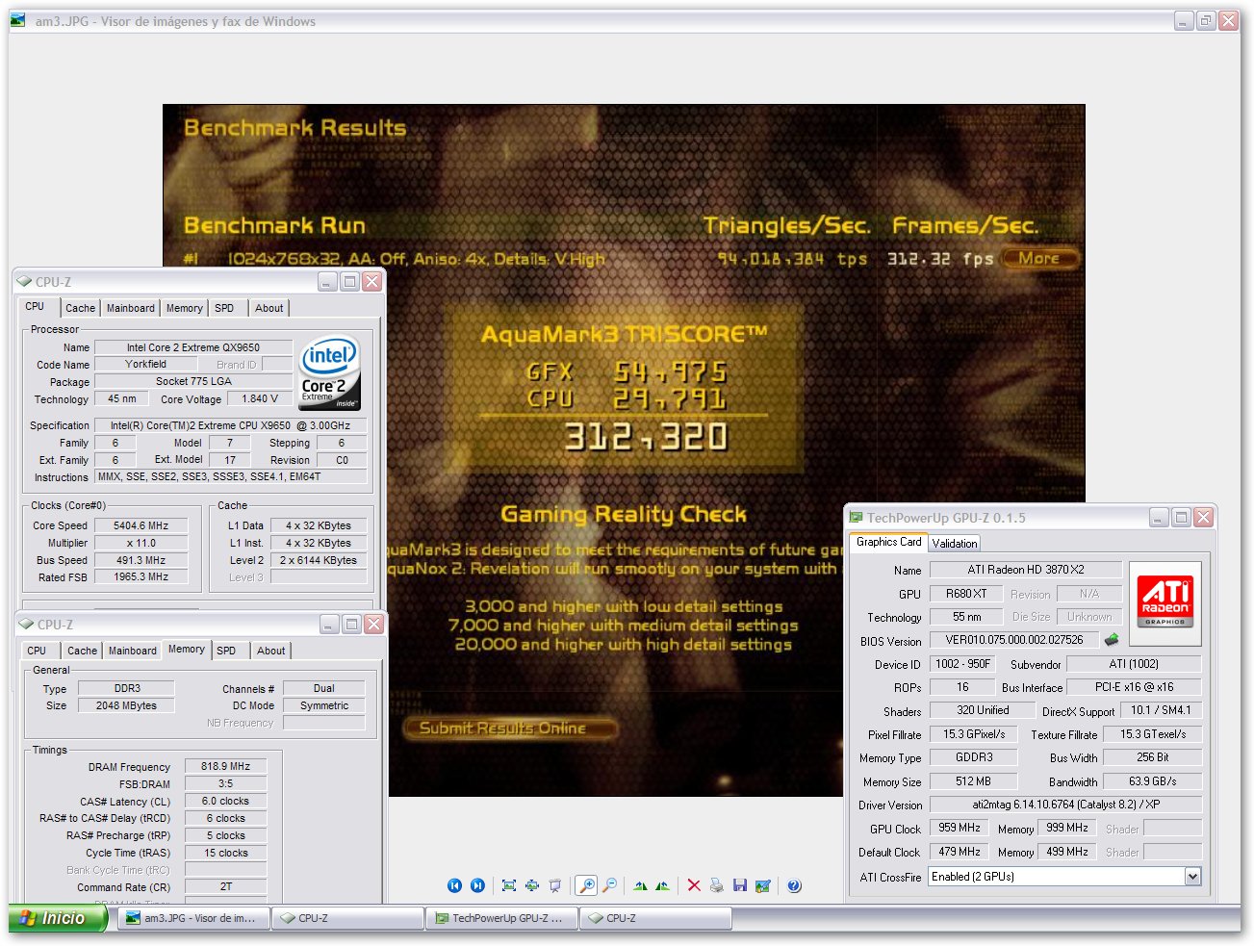Screen dimensions: 1254x946
Task: Activate the TechPowerUp GPU-Z taskbar button
Action: (501, 918)
